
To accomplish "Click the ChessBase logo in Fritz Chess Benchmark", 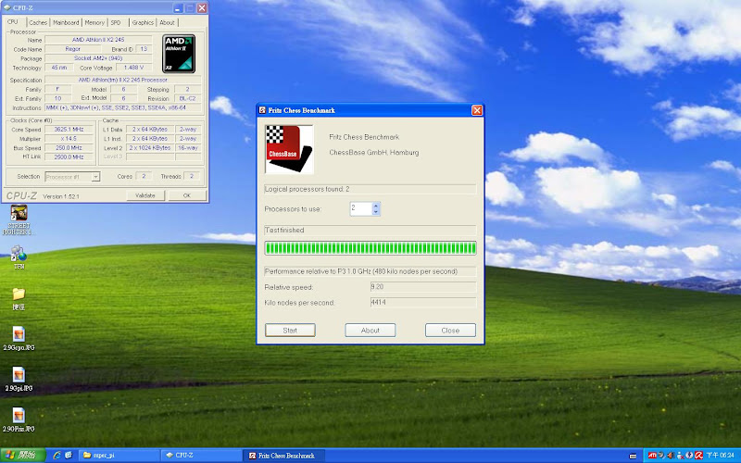I will 289,149.
